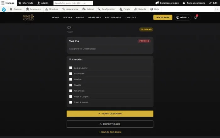Check the Bed & Linens checkbox

[71, 68]
